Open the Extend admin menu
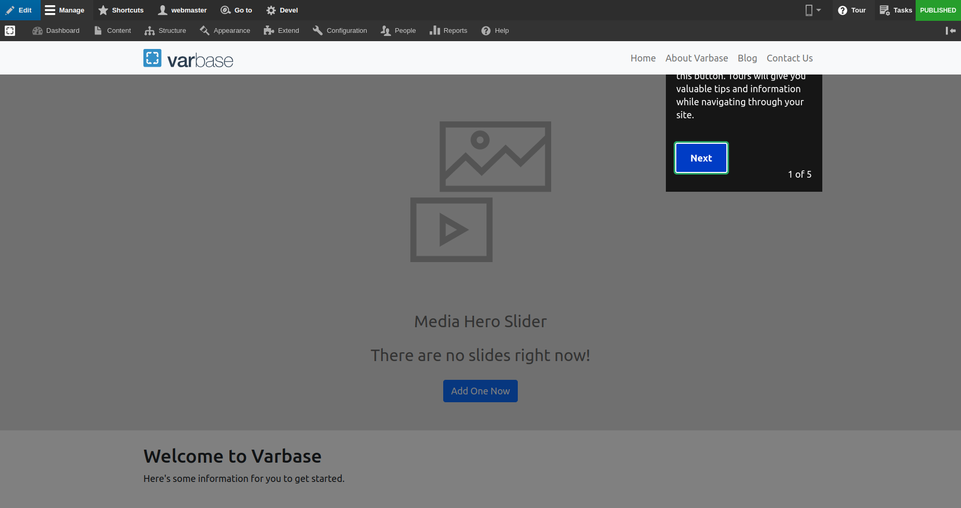This screenshot has height=508, width=961. [x=282, y=31]
